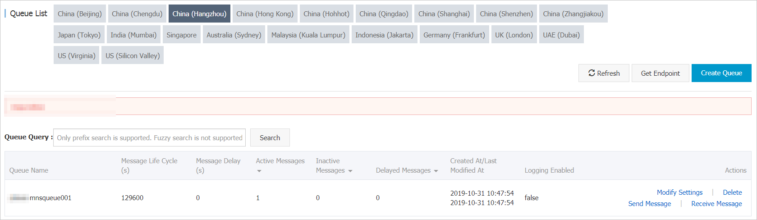
Task: Sort by Delayed Messages arrow
Action: 436,171
